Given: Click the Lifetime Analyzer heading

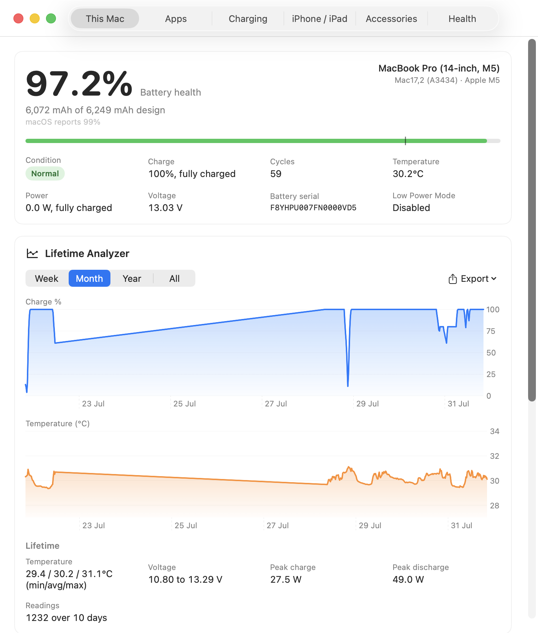Looking at the screenshot, I should coord(87,253).
